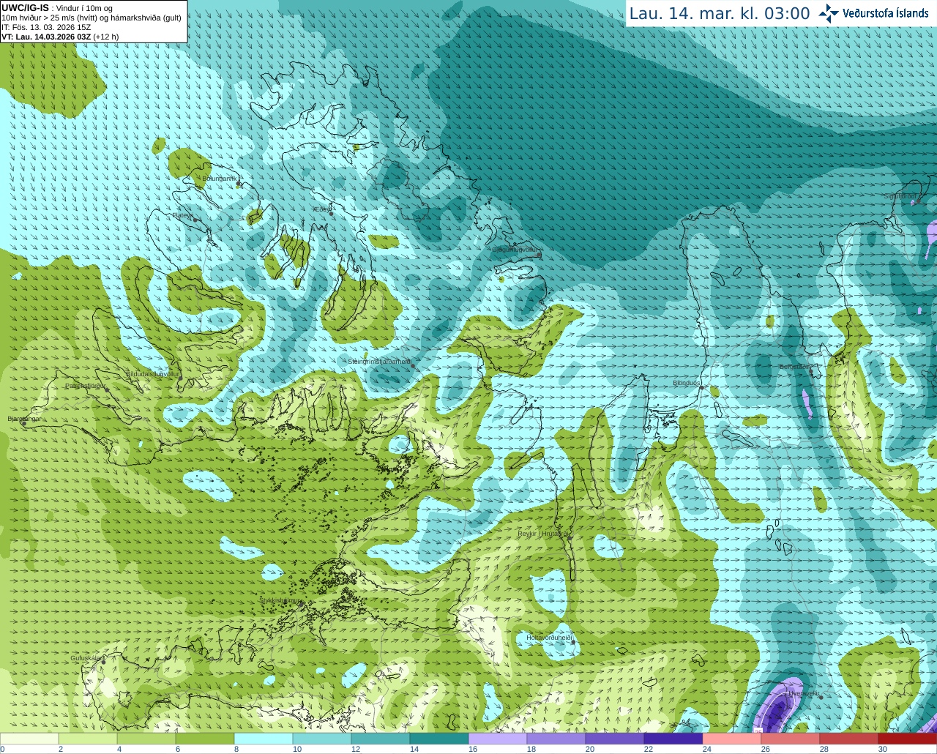Click the VT: Lau. 14.03.2026 03Z line
The width and height of the screenshot is (937, 754).
tap(60, 37)
